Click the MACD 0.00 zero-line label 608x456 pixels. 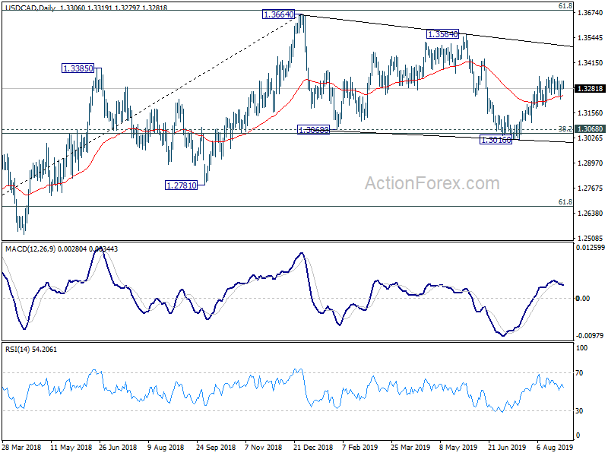pos(583,298)
